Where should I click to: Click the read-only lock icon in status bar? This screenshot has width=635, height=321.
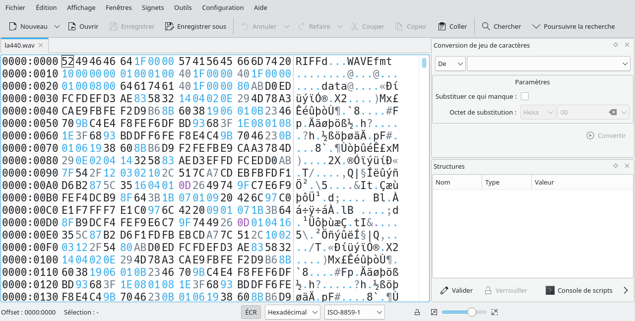coord(417,312)
